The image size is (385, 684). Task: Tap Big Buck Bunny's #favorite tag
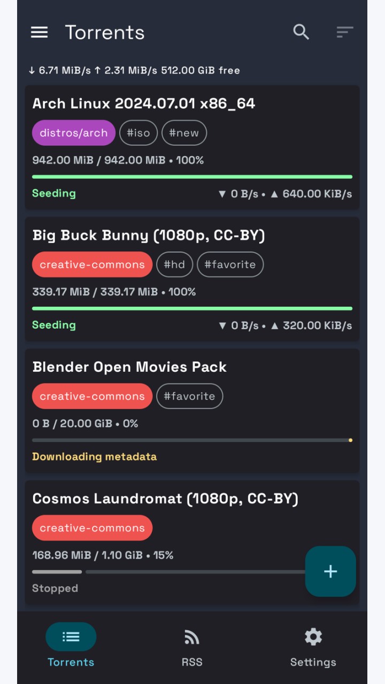230,265
